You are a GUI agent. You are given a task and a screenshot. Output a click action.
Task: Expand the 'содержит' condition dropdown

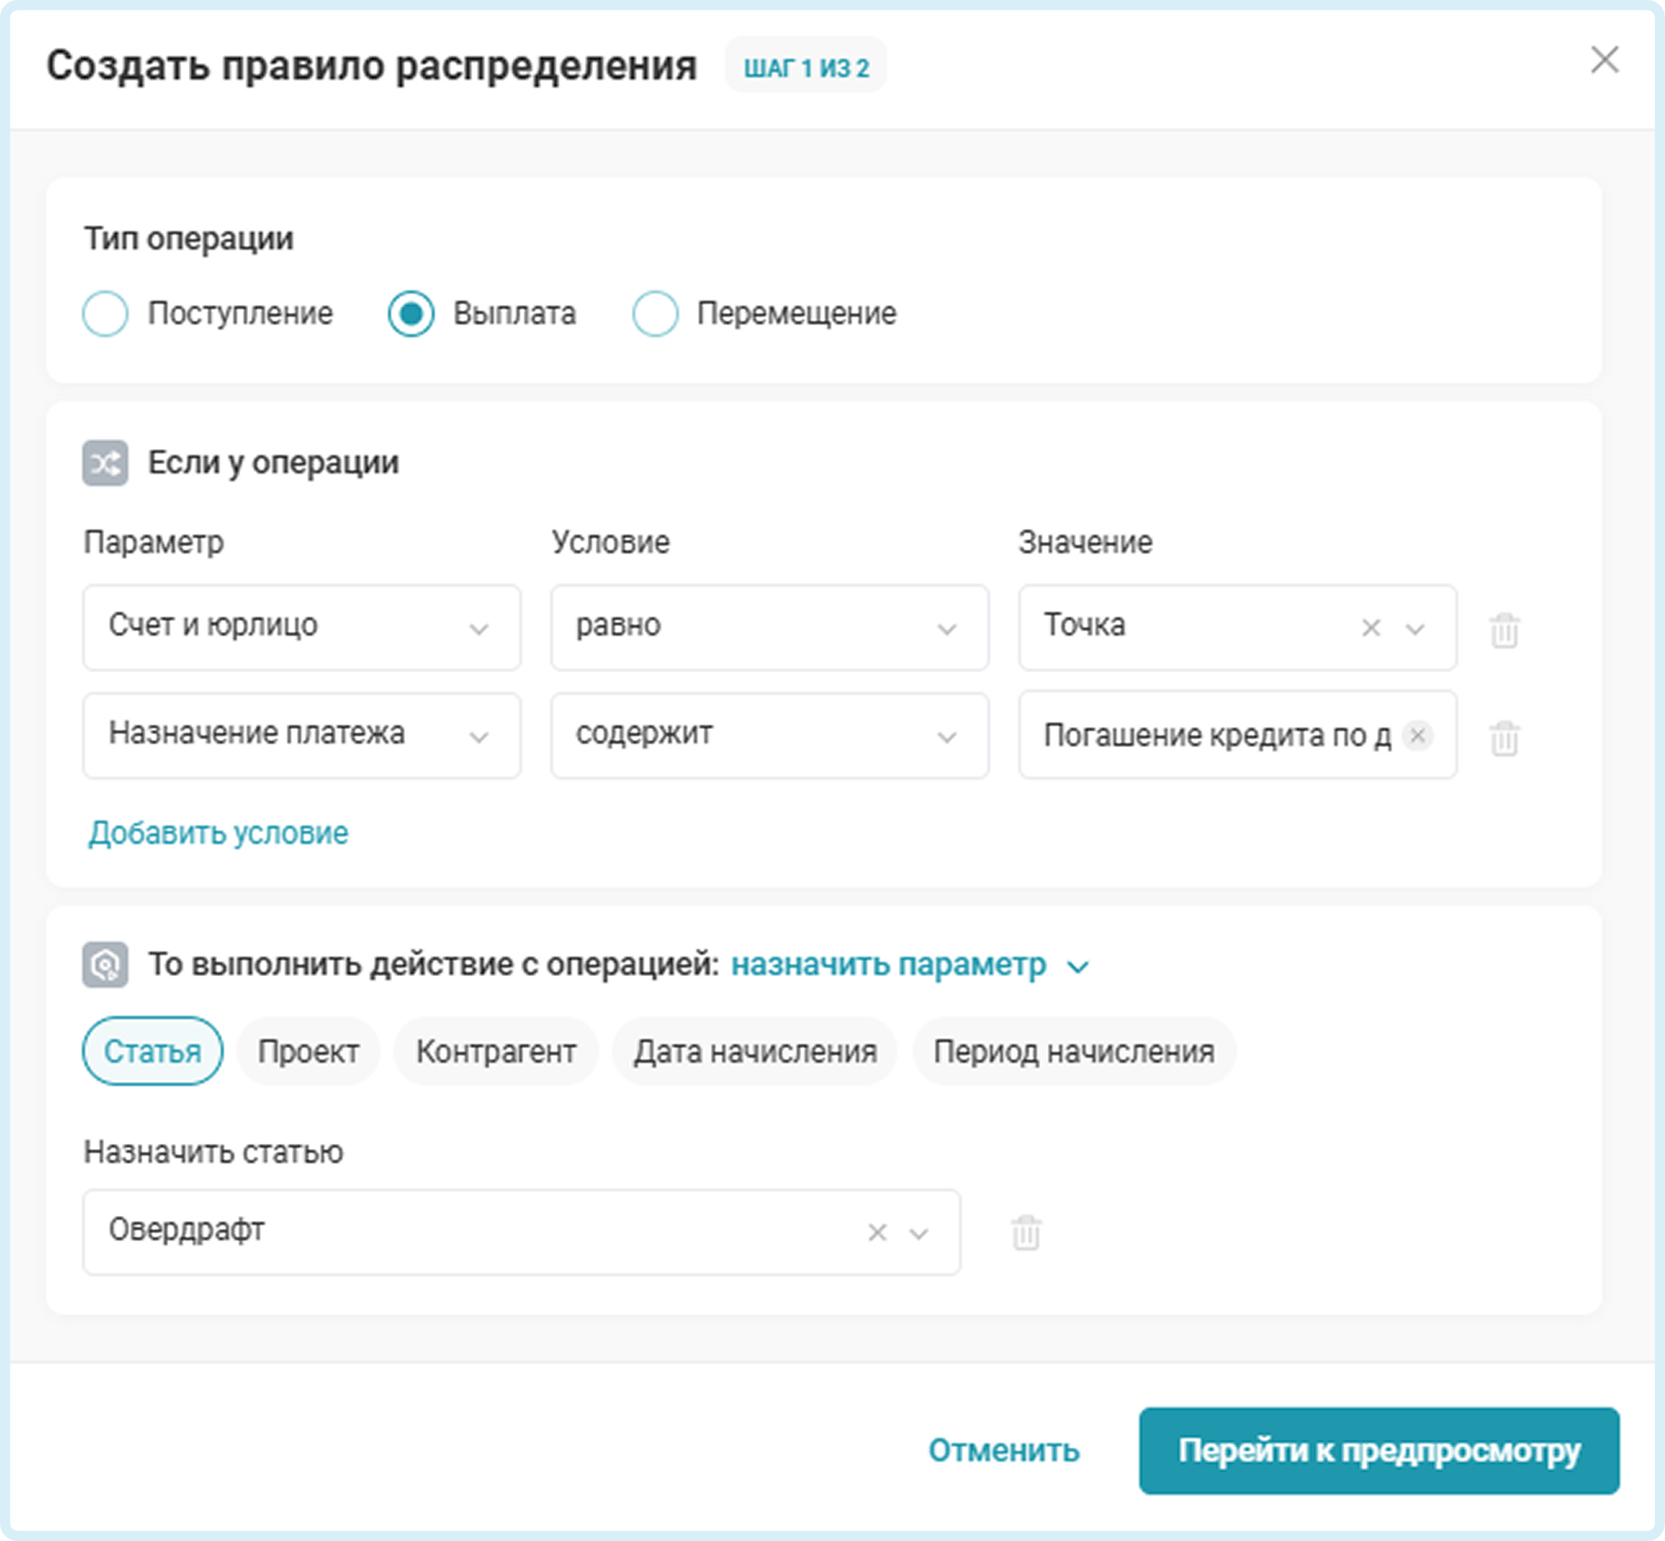(x=769, y=736)
